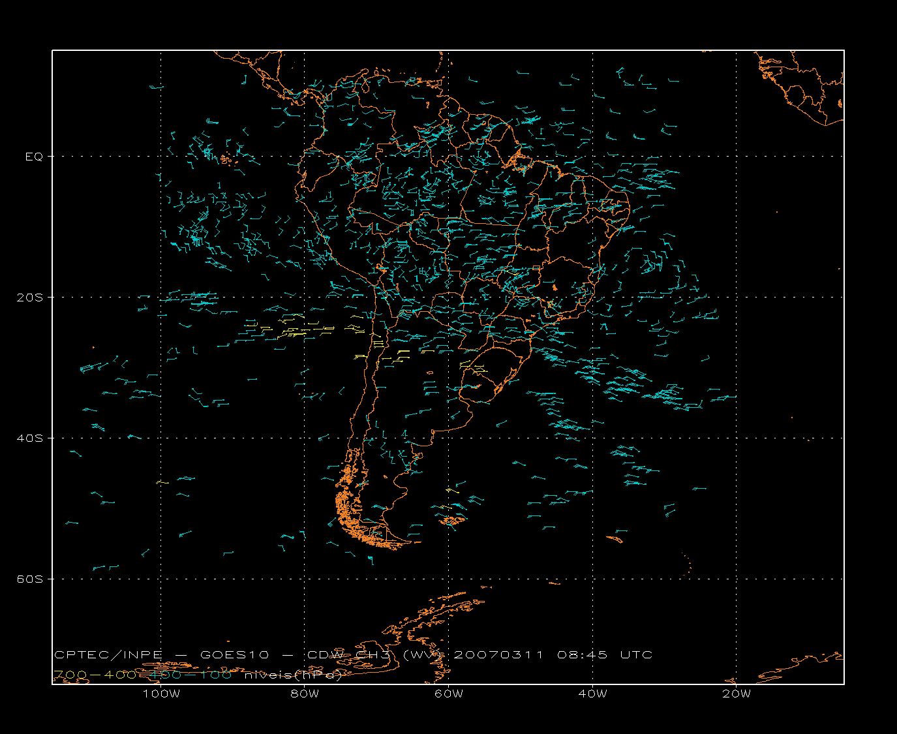Click the 60S latitude label
Viewport: 897px width, 734px height.
point(29,579)
